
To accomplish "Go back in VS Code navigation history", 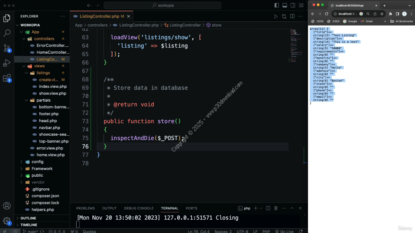I will tap(89, 6).
